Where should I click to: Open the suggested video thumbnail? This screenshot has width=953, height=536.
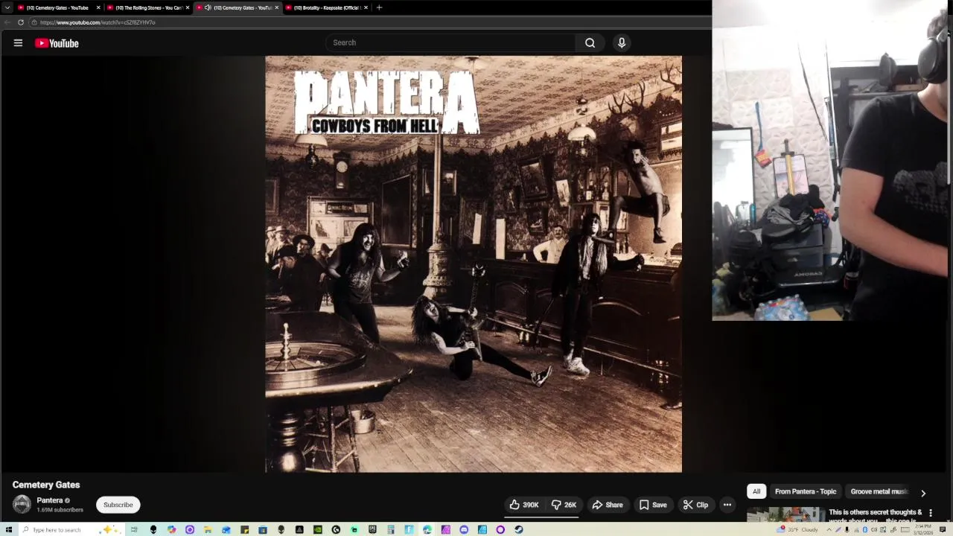click(786, 514)
